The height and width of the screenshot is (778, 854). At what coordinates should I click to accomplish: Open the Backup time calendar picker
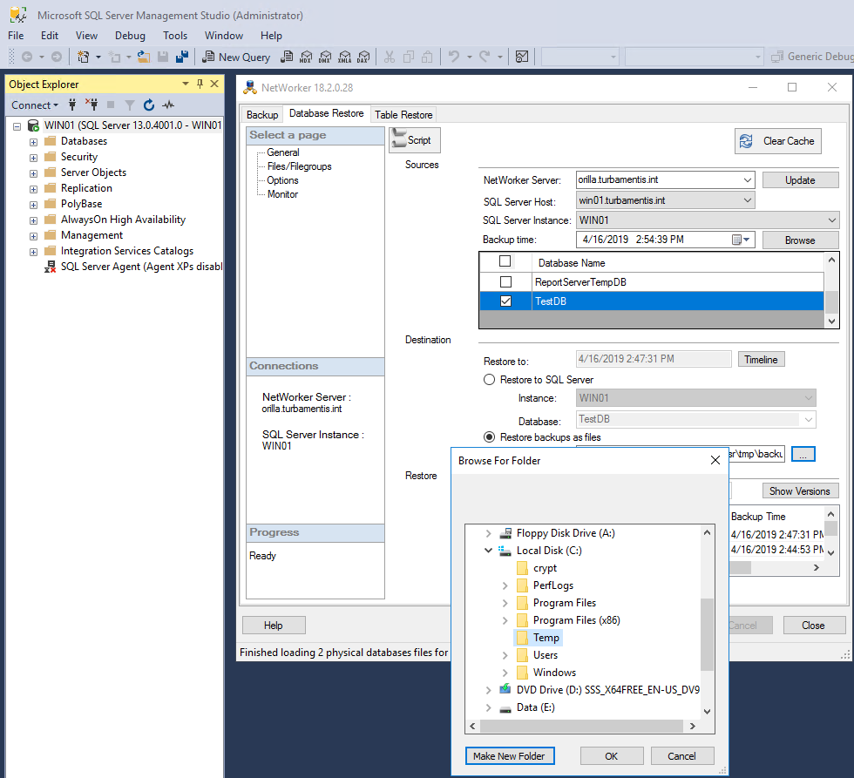[742, 240]
